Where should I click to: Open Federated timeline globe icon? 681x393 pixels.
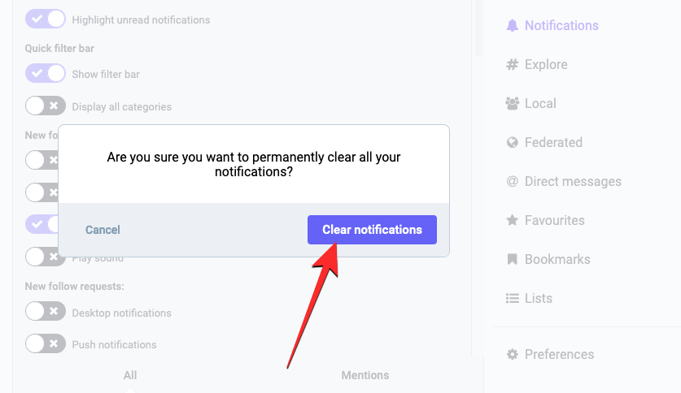[512, 143]
